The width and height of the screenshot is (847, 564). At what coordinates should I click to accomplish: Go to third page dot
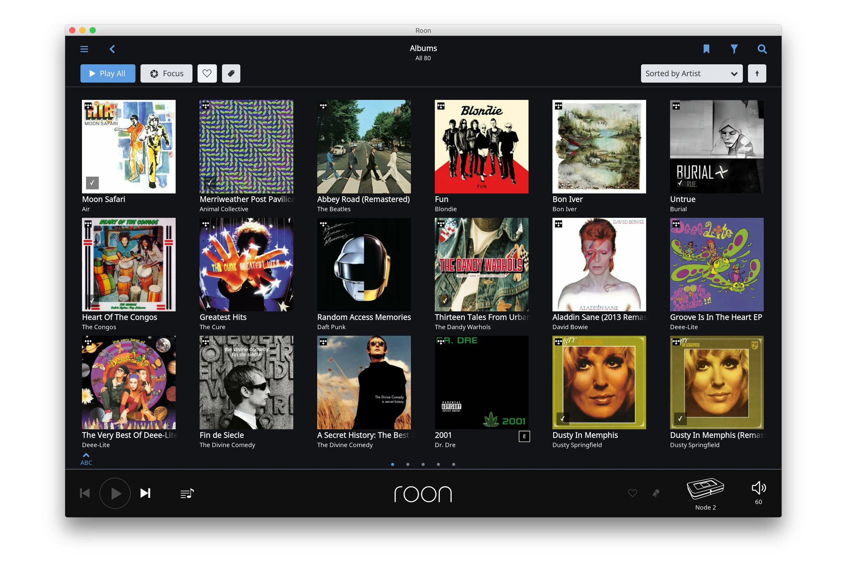[423, 465]
